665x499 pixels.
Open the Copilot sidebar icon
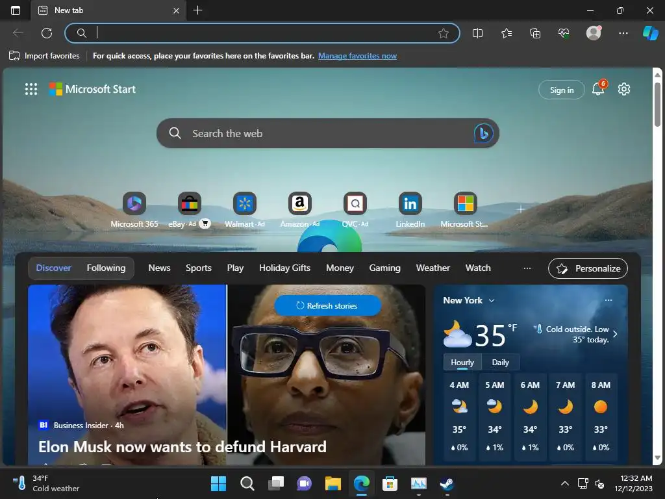click(x=650, y=32)
